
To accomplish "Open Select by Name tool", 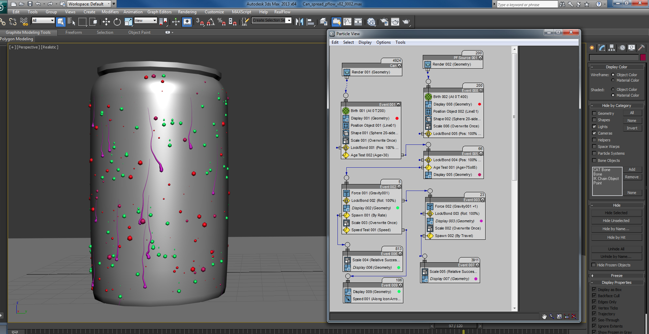I will pyautogui.click(x=71, y=22).
